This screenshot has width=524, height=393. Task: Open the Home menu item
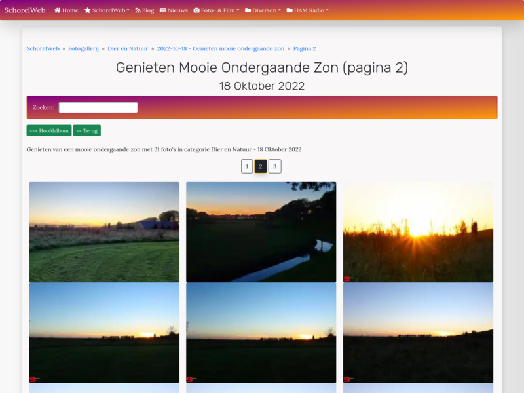(x=66, y=10)
